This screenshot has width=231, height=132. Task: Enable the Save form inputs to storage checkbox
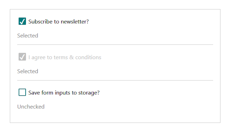click(x=22, y=93)
